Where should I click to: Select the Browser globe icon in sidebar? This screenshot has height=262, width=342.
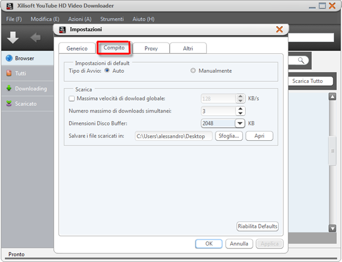pyautogui.click(x=9, y=59)
